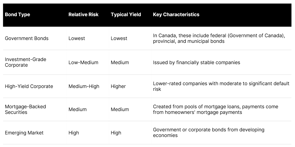The width and height of the screenshot is (295, 147).
Task: Click the Relative Risk column header
Action: (x=83, y=15)
